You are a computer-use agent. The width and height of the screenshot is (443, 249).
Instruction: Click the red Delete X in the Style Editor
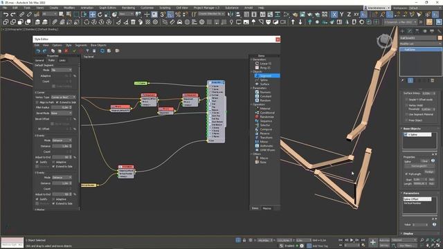[x=66, y=50]
